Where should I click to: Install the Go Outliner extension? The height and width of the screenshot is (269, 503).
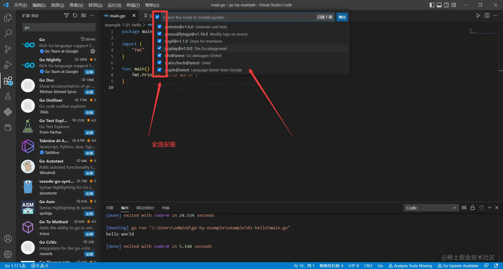[89, 112]
